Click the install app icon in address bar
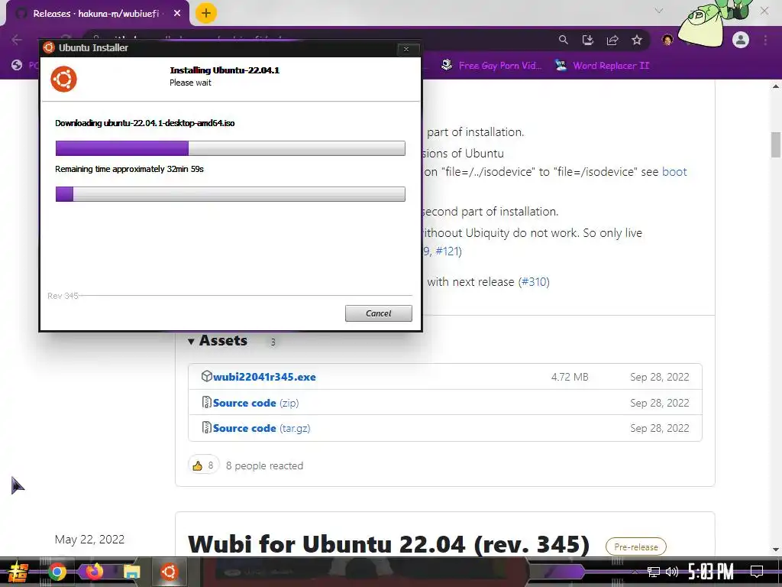 click(x=588, y=40)
